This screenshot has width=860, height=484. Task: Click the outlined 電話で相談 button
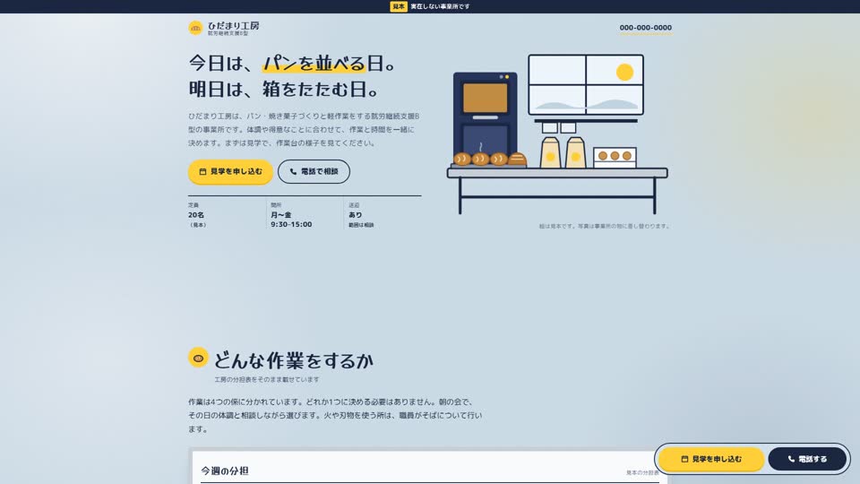[314, 172]
